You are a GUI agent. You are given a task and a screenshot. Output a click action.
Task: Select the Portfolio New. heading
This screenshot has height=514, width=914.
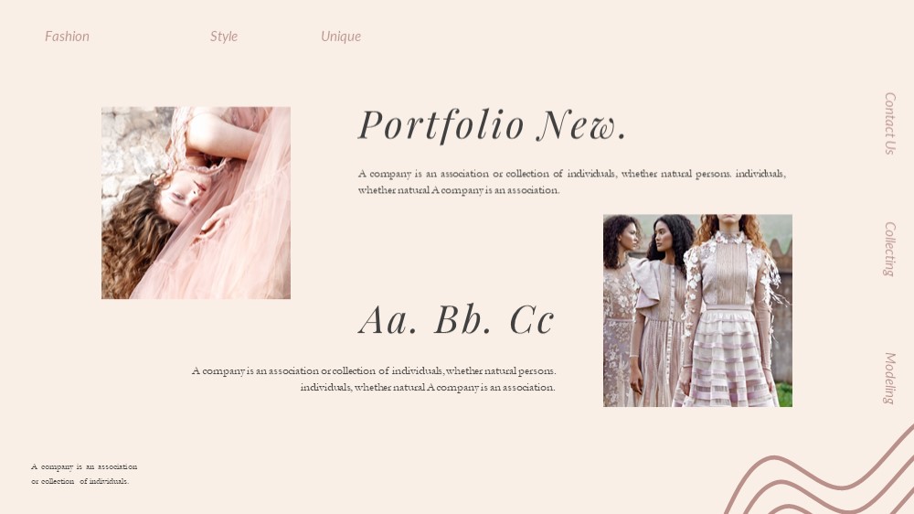pos(492,125)
